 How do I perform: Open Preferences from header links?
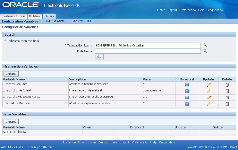click(x=188, y=10)
